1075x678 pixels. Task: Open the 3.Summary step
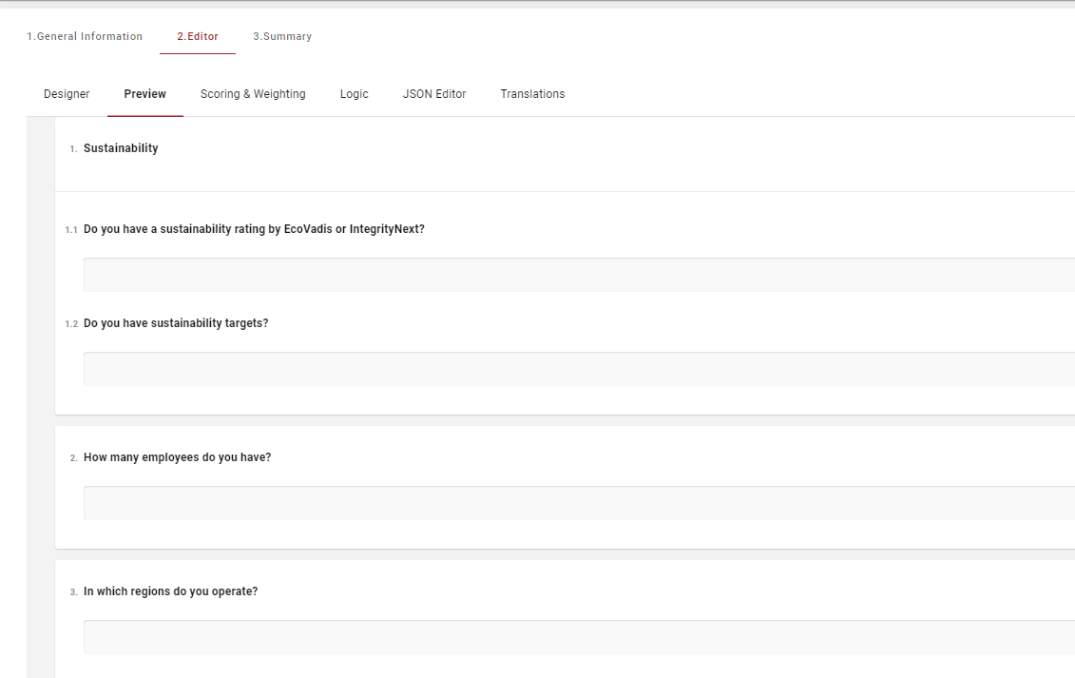click(x=282, y=36)
